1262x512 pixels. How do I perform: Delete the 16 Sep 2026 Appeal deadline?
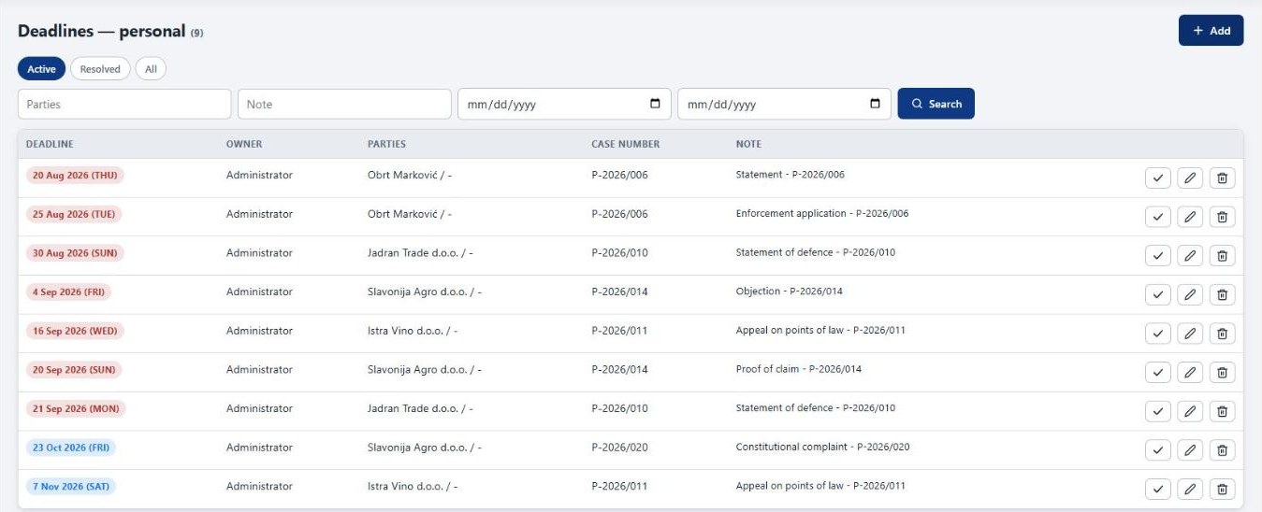pos(1222,334)
